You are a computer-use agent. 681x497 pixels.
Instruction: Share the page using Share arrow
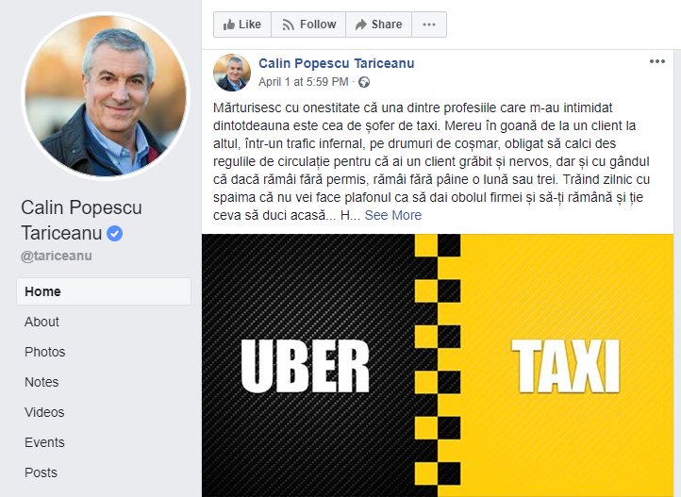click(379, 25)
